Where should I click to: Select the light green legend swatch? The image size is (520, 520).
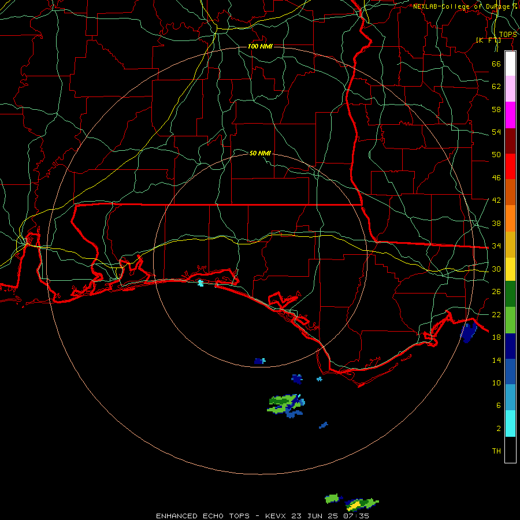coord(510,320)
